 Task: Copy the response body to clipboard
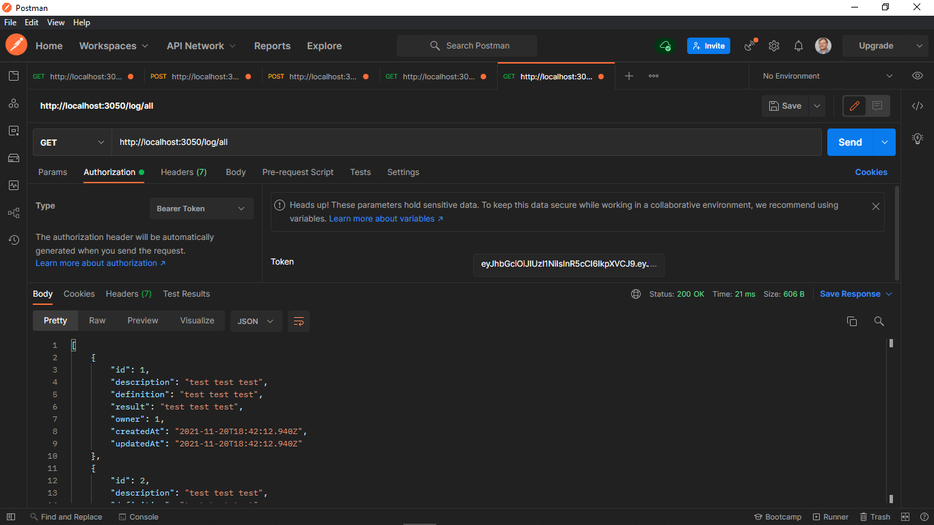852,321
